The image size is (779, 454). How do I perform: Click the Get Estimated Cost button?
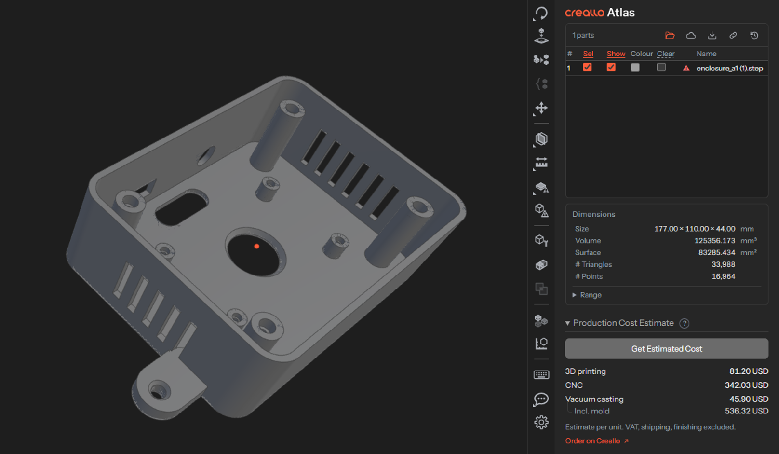point(667,348)
